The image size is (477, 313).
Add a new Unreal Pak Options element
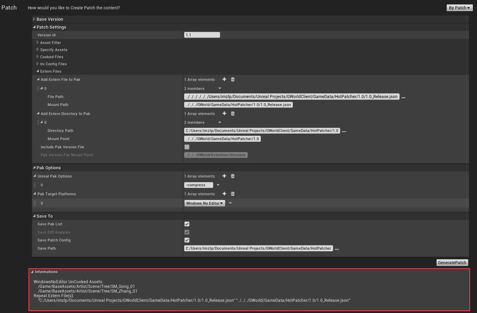pyautogui.click(x=224, y=176)
